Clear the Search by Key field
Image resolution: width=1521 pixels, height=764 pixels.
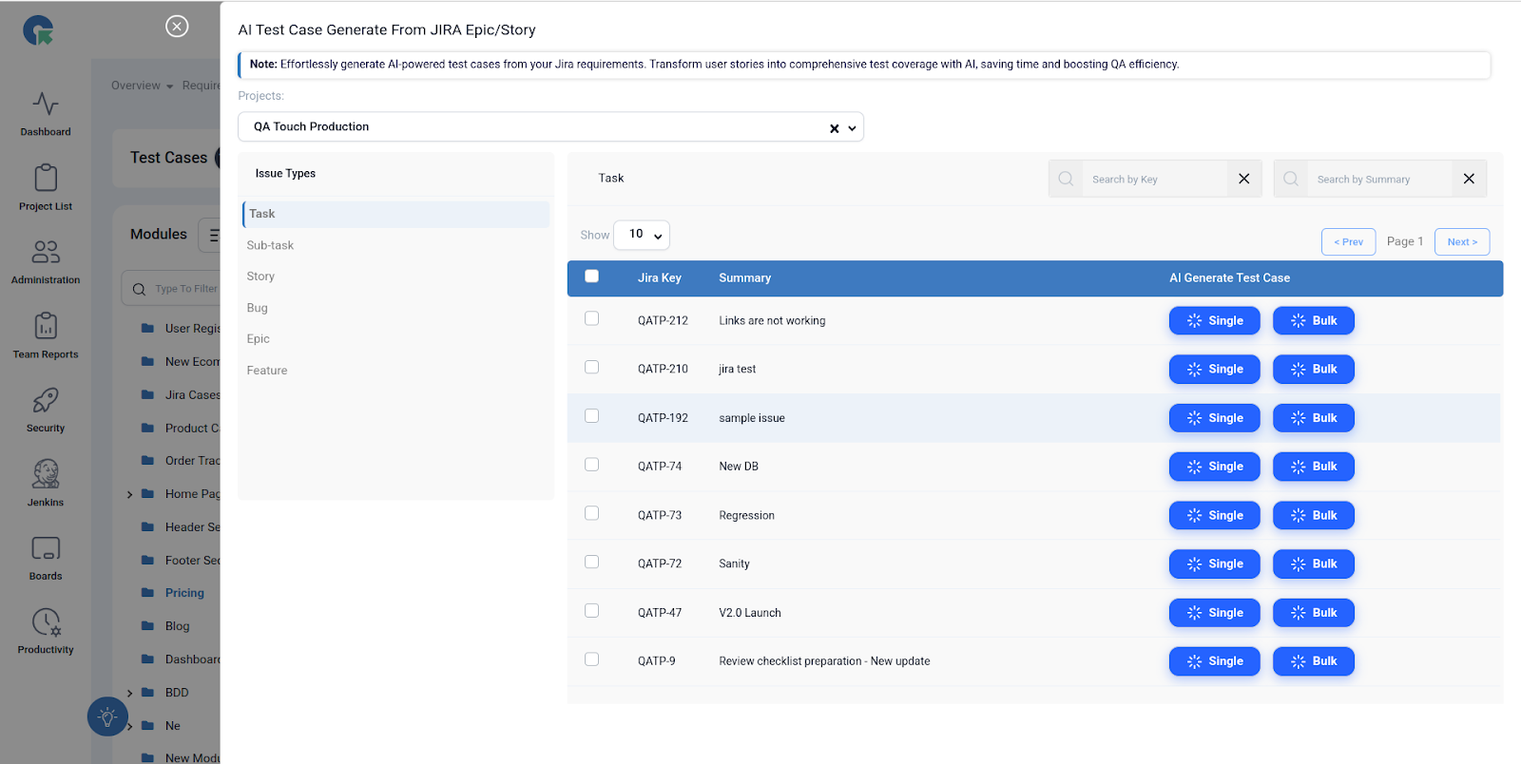pos(1243,179)
